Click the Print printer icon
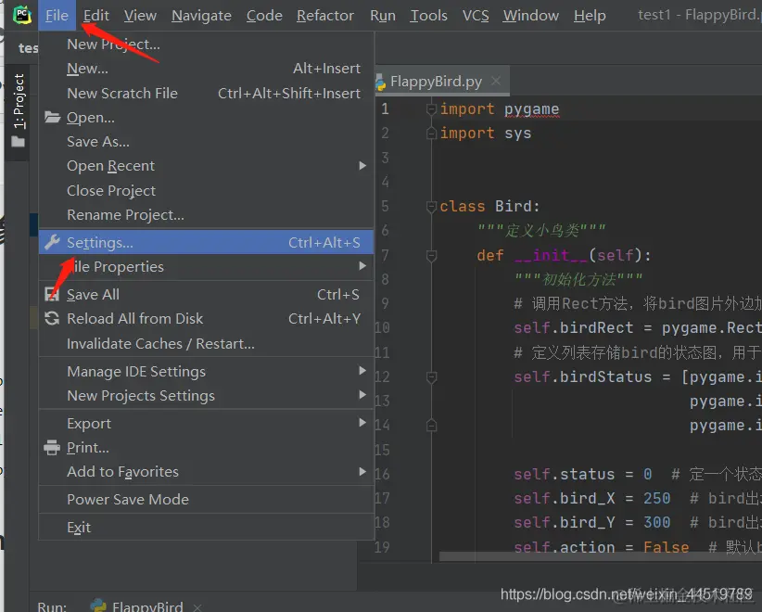 click(52, 447)
